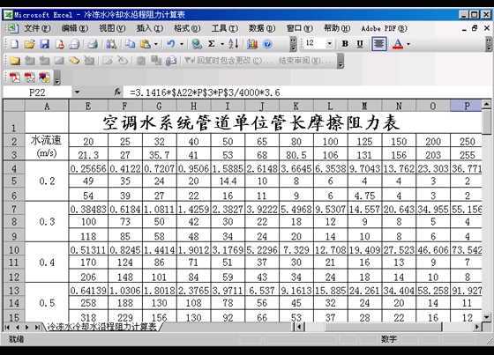
Task: Toggle Underline formatting
Action: (361, 44)
